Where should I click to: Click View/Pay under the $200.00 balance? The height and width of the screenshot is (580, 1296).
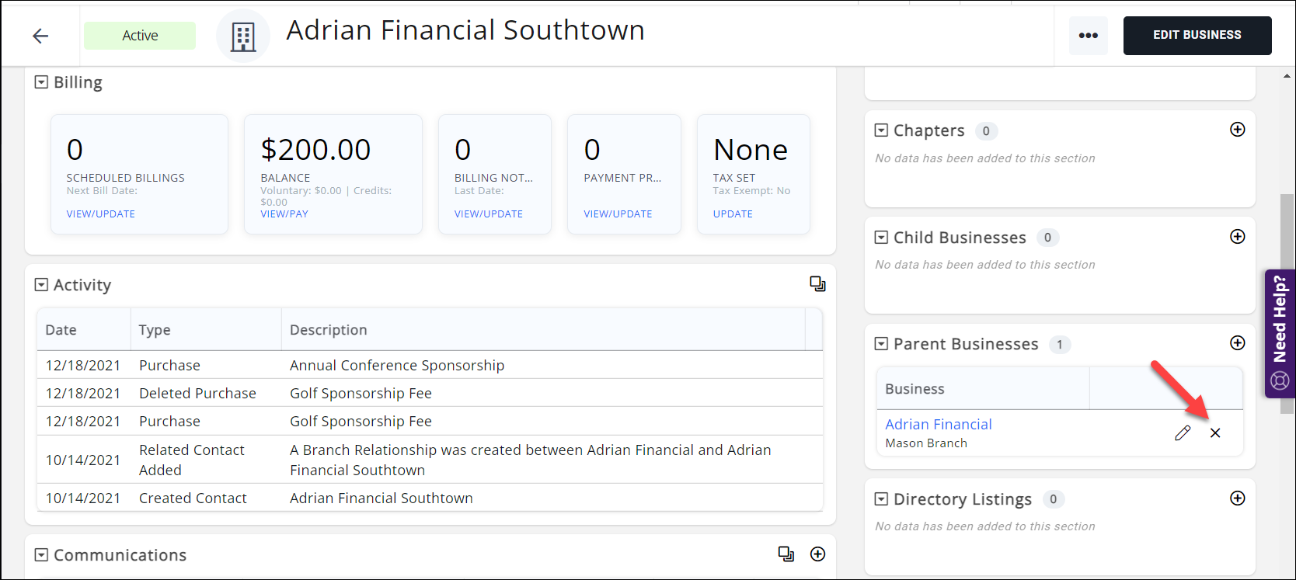click(x=284, y=214)
